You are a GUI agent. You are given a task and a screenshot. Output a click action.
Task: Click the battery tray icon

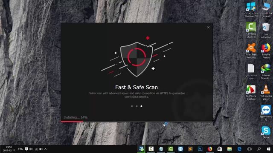41,149
